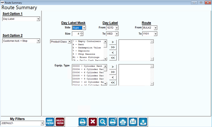Screen dimensions: 212x127
Task: Increase the Size value with up spinner
Action: click(81, 33)
